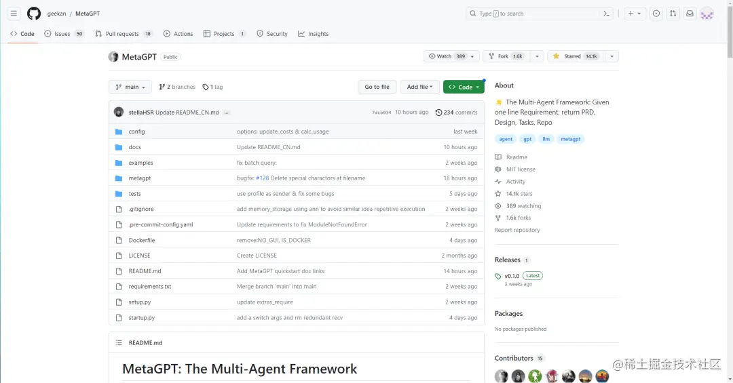Open the notifications inbox icon
The image size is (733, 383).
coord(690,14)
